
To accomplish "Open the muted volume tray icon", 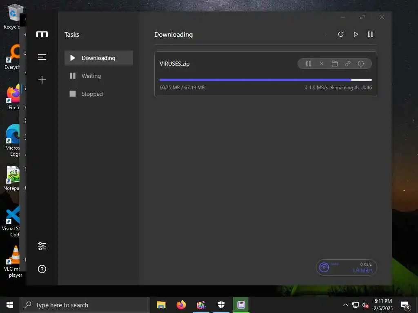I will click(365, 305).
